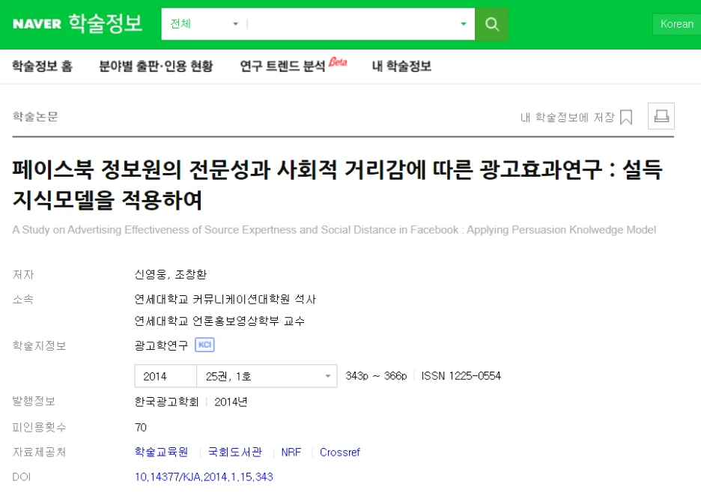Open the 학술교육원 source link
701x496 pixels.
161,453
